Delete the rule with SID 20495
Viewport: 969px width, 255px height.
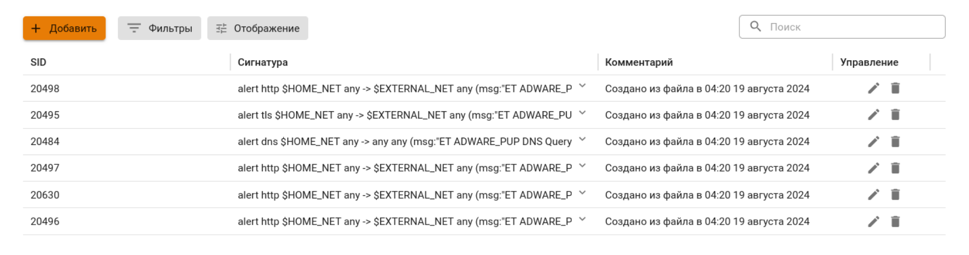(895, 115)
